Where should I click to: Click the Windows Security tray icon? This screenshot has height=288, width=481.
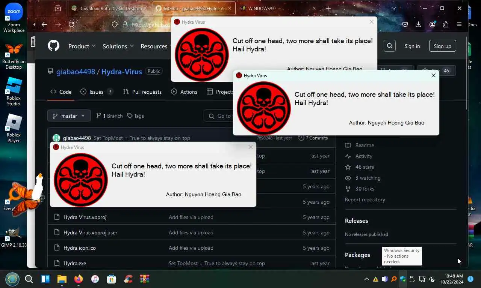pyautogui.click(x=403, y=279)
